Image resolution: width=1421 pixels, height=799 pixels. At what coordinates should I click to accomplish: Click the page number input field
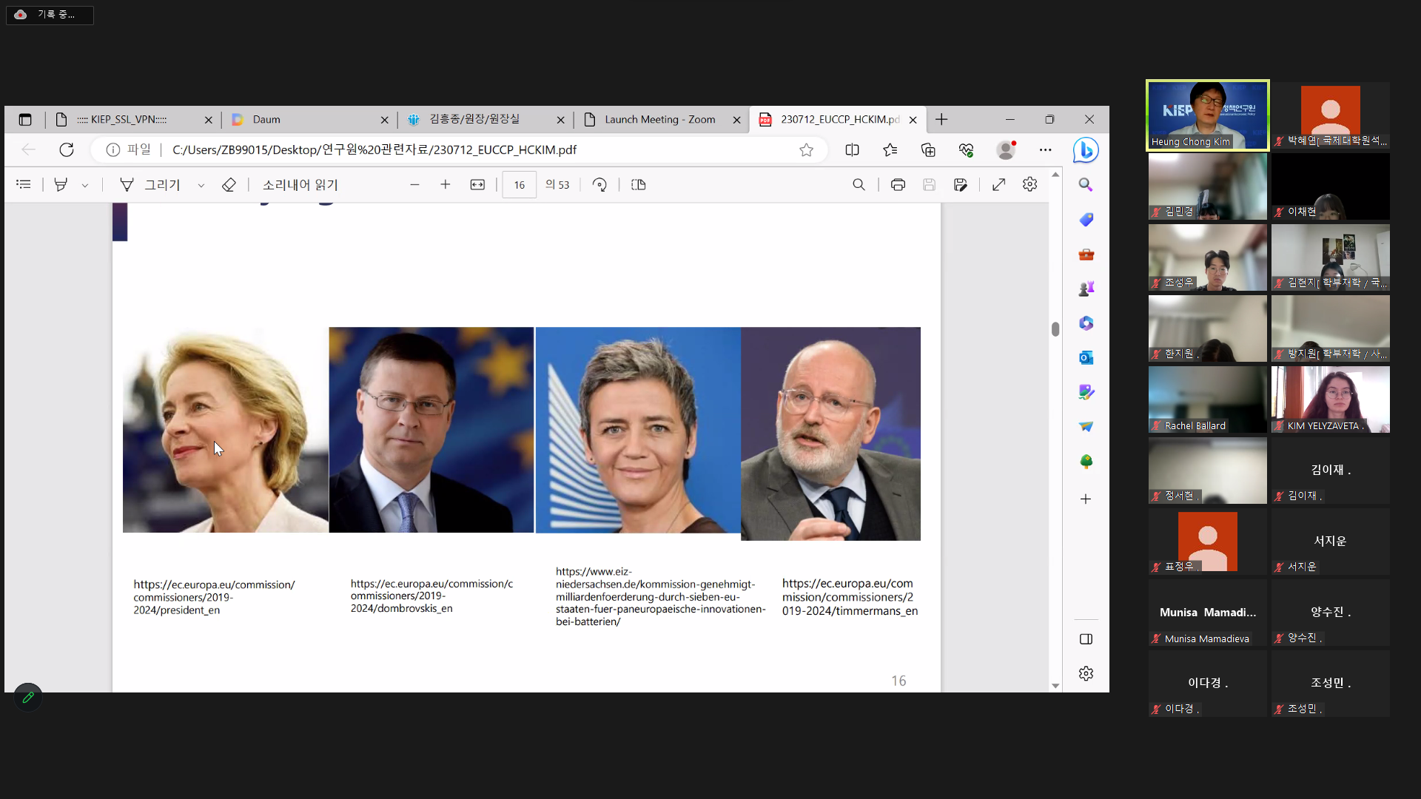[519, 184]
